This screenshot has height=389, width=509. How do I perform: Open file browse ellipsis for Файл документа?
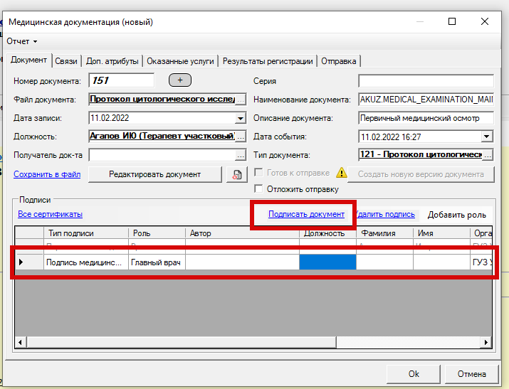[x=241, y=100]
